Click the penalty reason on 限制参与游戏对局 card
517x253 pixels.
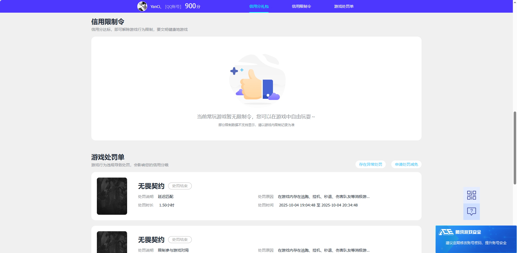[324, 250]
